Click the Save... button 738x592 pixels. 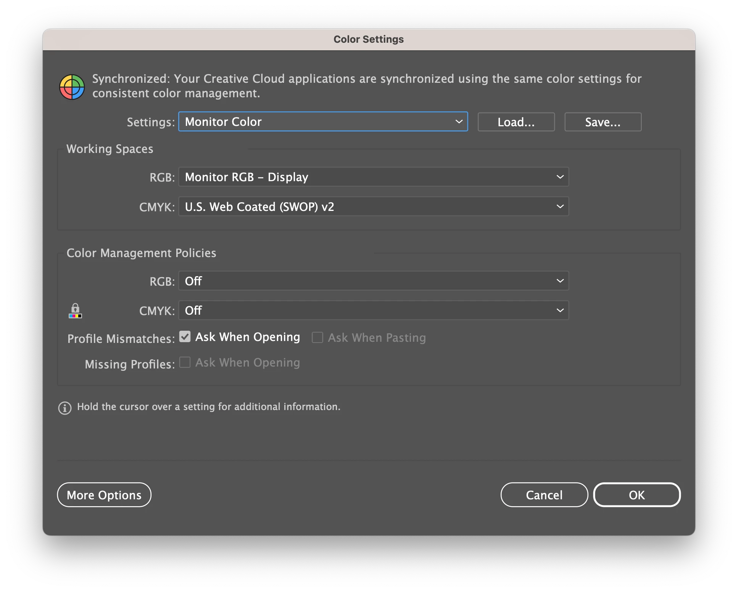pyautogui.click(x=603, y=122)
